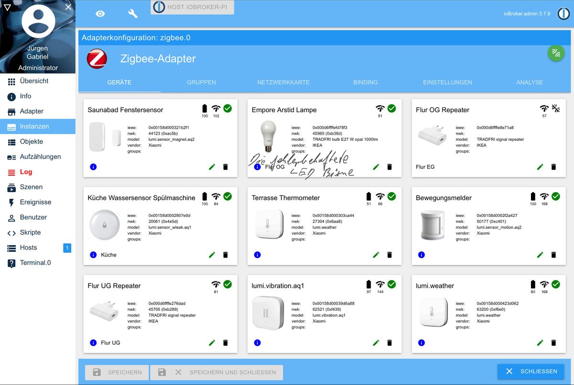
Task: Edit Küche Wassersensor Spülmaschine device
Action: pos(212,255)
